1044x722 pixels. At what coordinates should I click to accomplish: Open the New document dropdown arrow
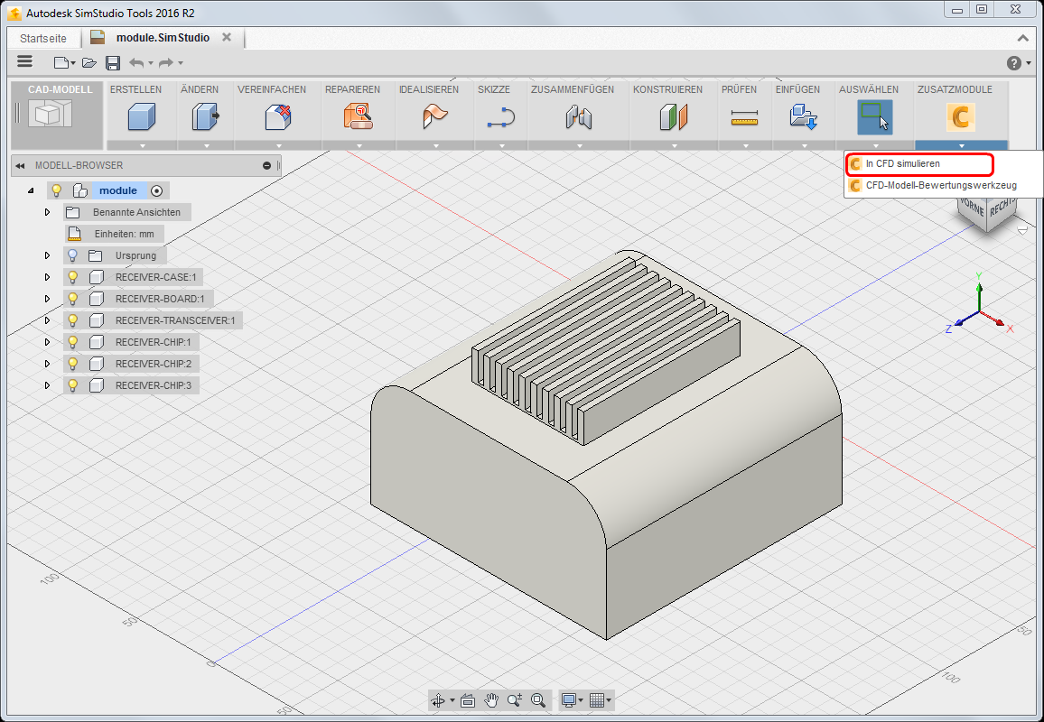(72, 63)
